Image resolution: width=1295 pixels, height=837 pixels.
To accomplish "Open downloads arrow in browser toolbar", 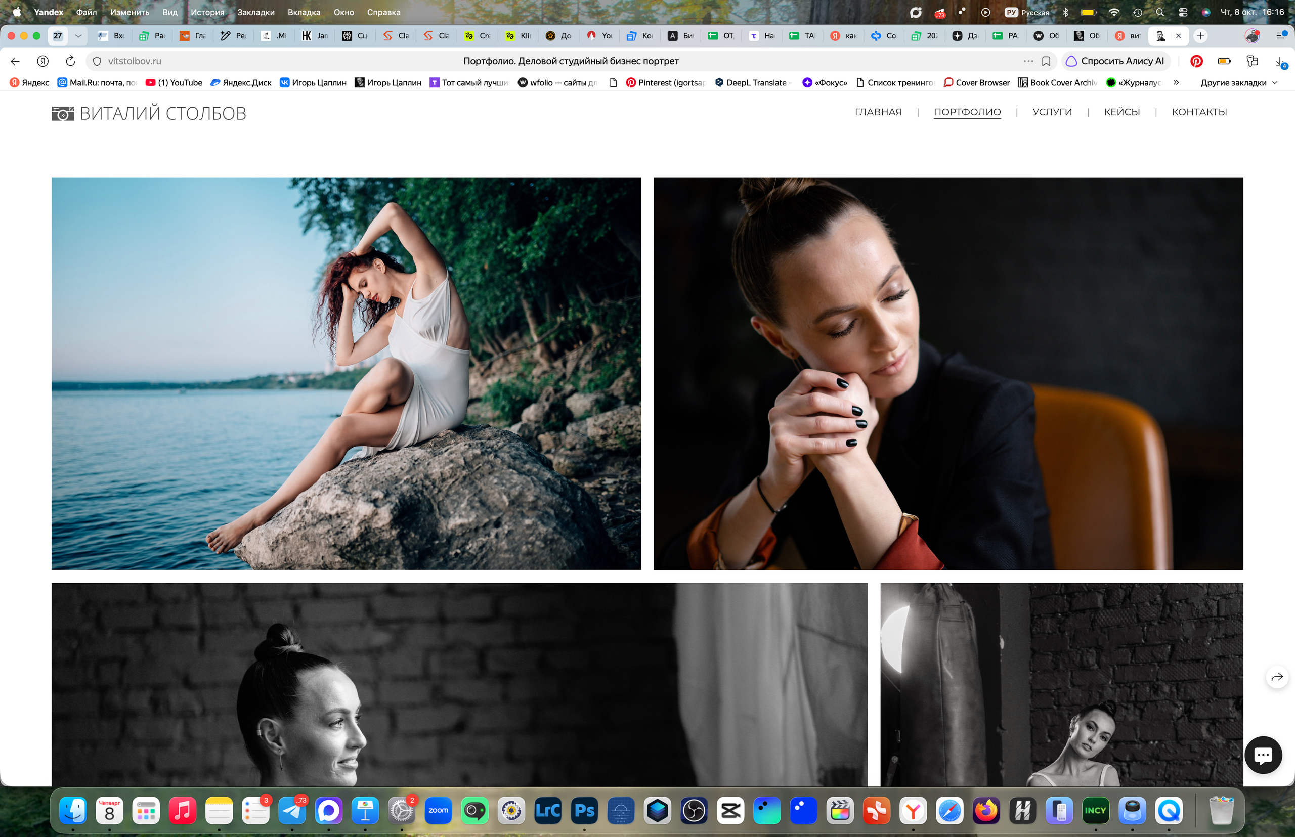I will [x=1280, y=61].
